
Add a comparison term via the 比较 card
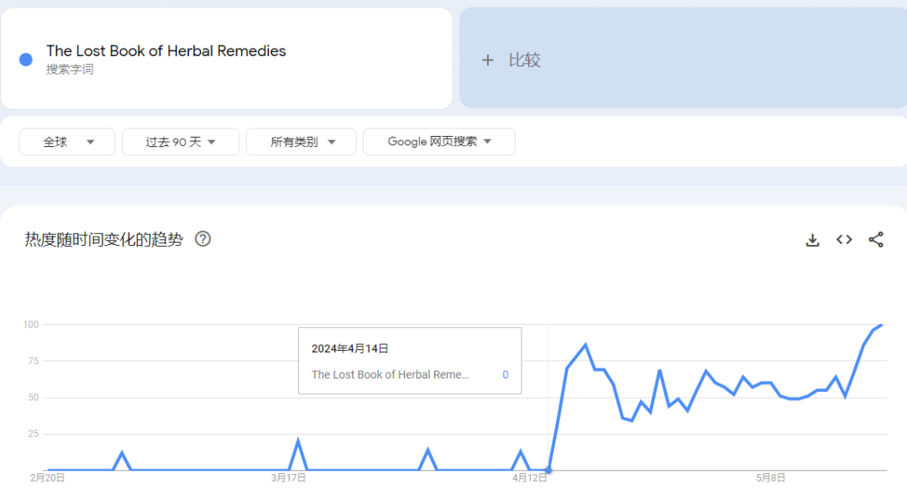tap(683, 58)
